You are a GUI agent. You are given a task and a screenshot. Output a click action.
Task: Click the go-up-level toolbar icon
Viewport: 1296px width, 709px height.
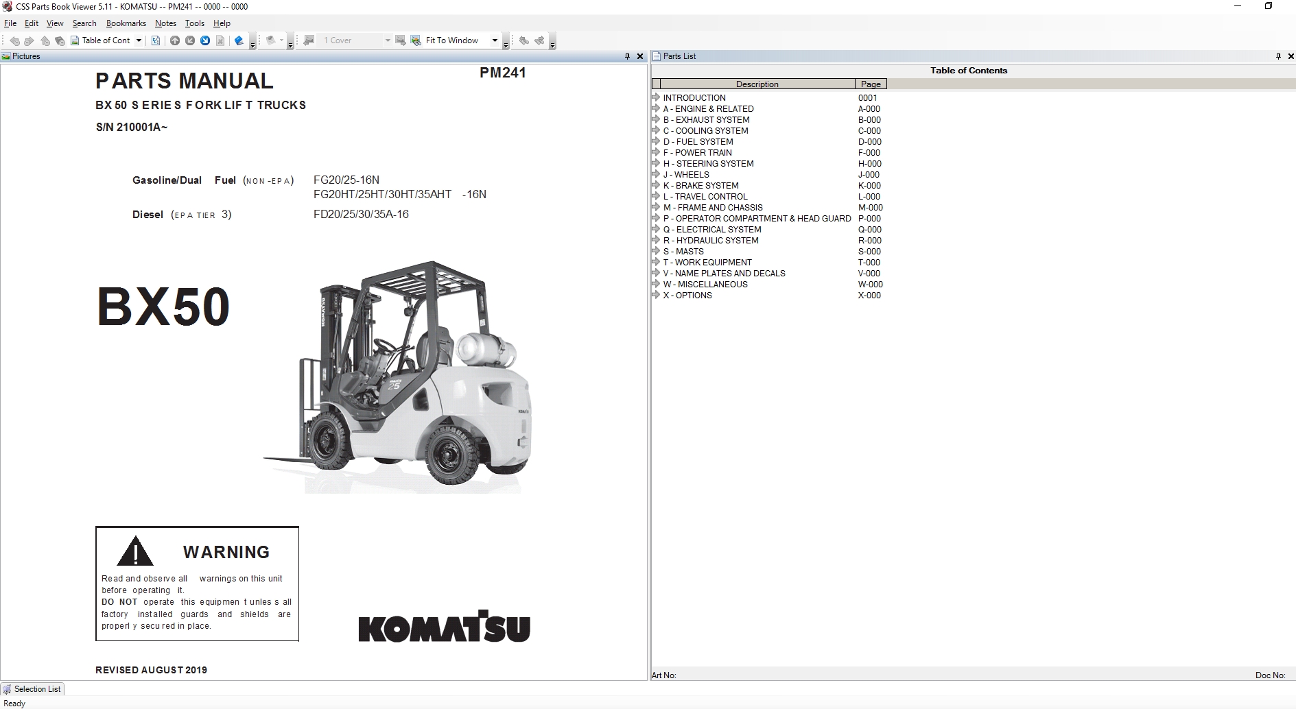[x=45, y=40]
